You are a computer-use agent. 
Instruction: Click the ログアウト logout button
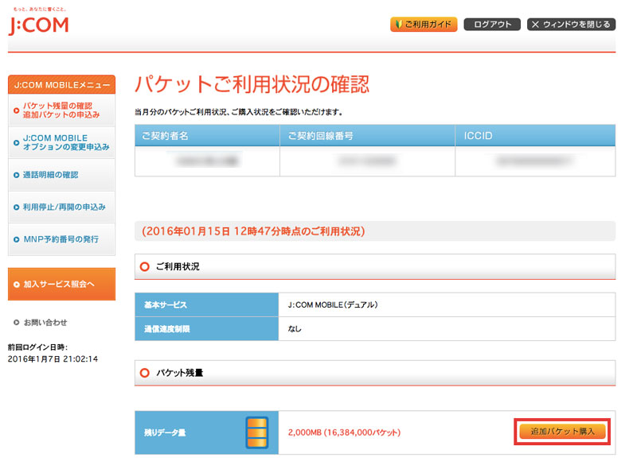[492, 25]
